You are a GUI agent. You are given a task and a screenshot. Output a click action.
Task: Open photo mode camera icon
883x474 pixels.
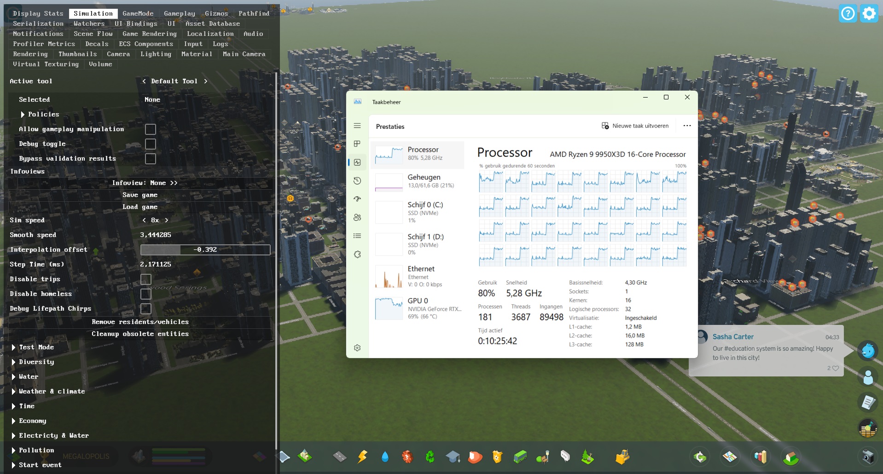(x=868, y=457)
